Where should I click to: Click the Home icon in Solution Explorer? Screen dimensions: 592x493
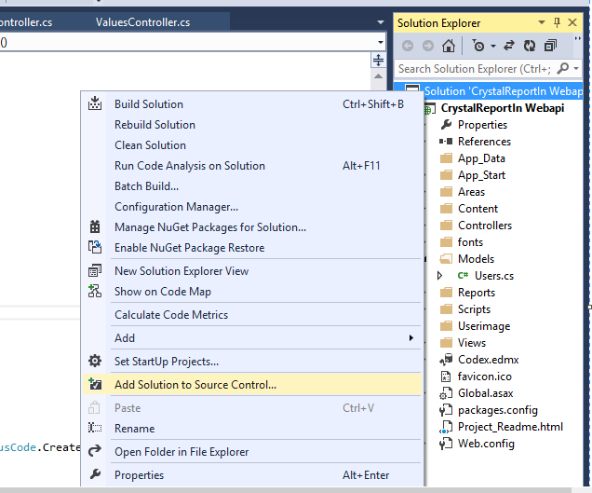coord(449,46)
